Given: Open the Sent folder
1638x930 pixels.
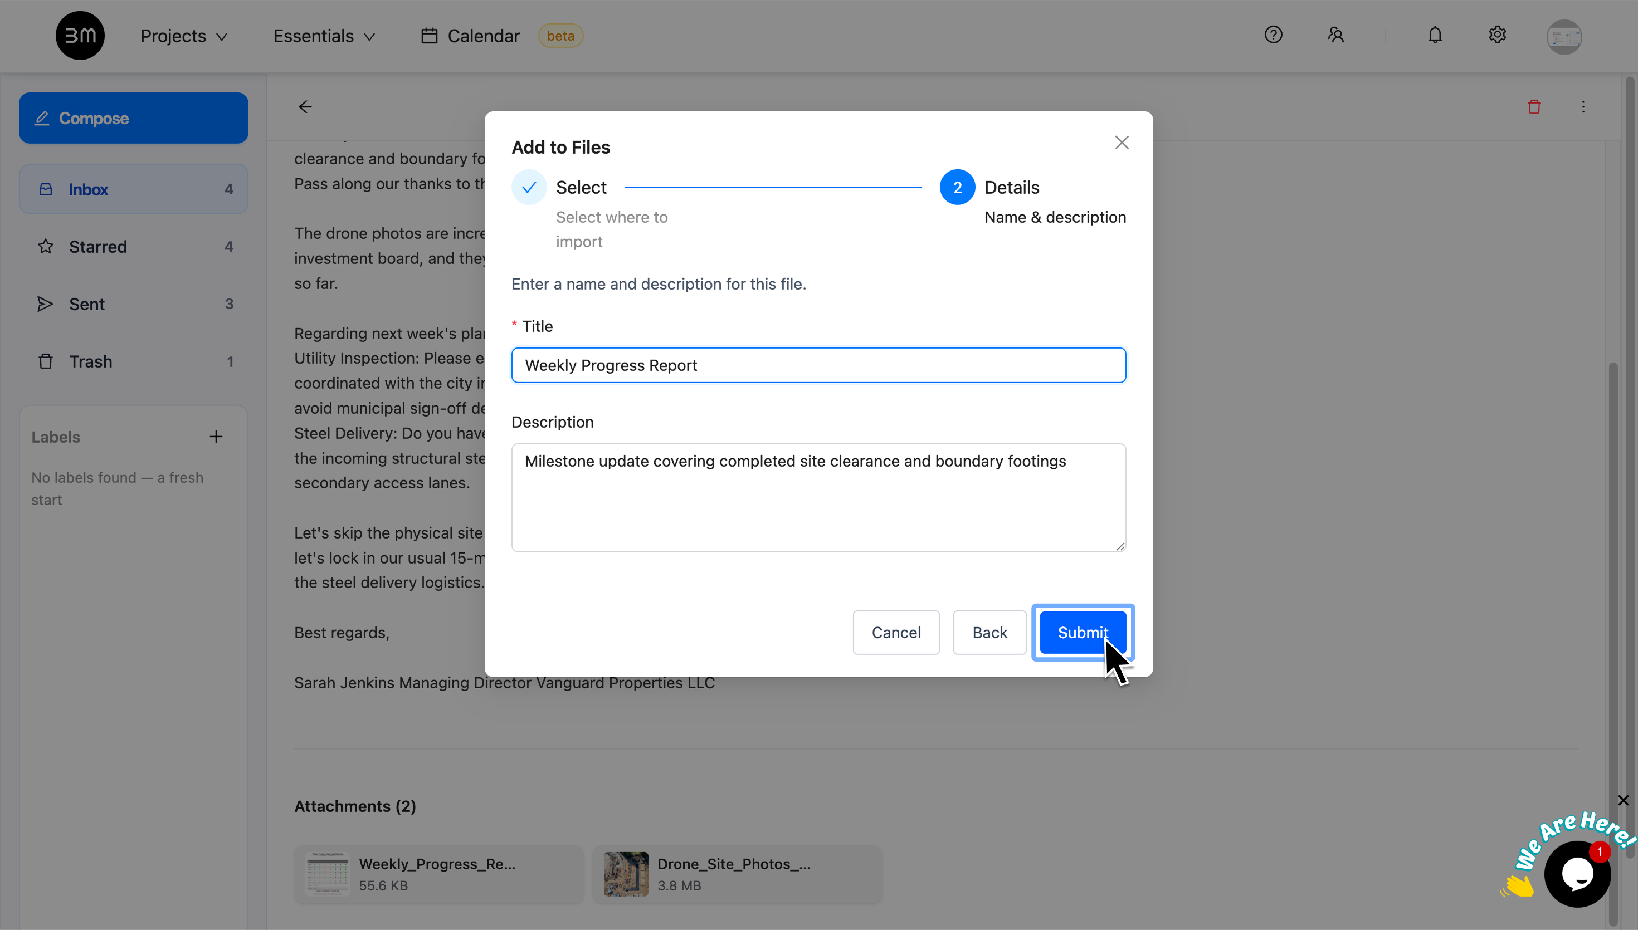Looking at the screenshot, I should (134, 304).
